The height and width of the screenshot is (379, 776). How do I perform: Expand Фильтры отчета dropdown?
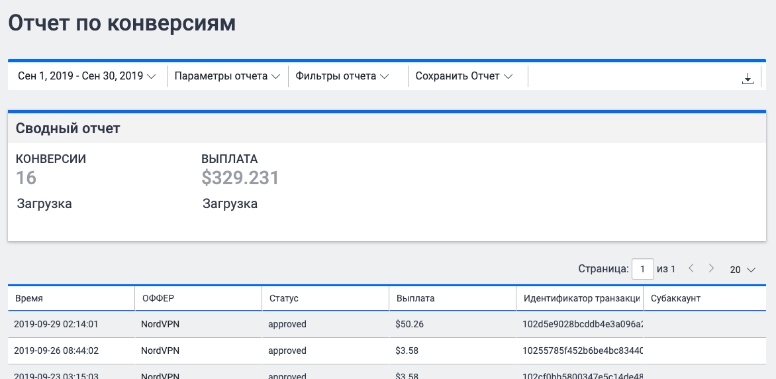coord(341,76)
